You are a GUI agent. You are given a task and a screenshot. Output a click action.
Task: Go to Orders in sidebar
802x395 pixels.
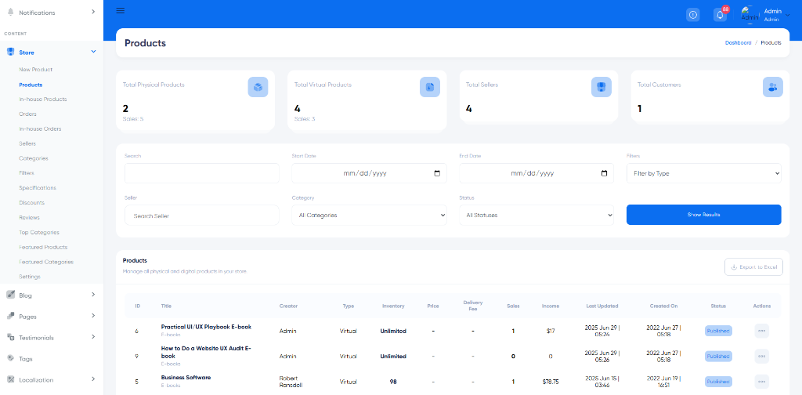(27, 114)
